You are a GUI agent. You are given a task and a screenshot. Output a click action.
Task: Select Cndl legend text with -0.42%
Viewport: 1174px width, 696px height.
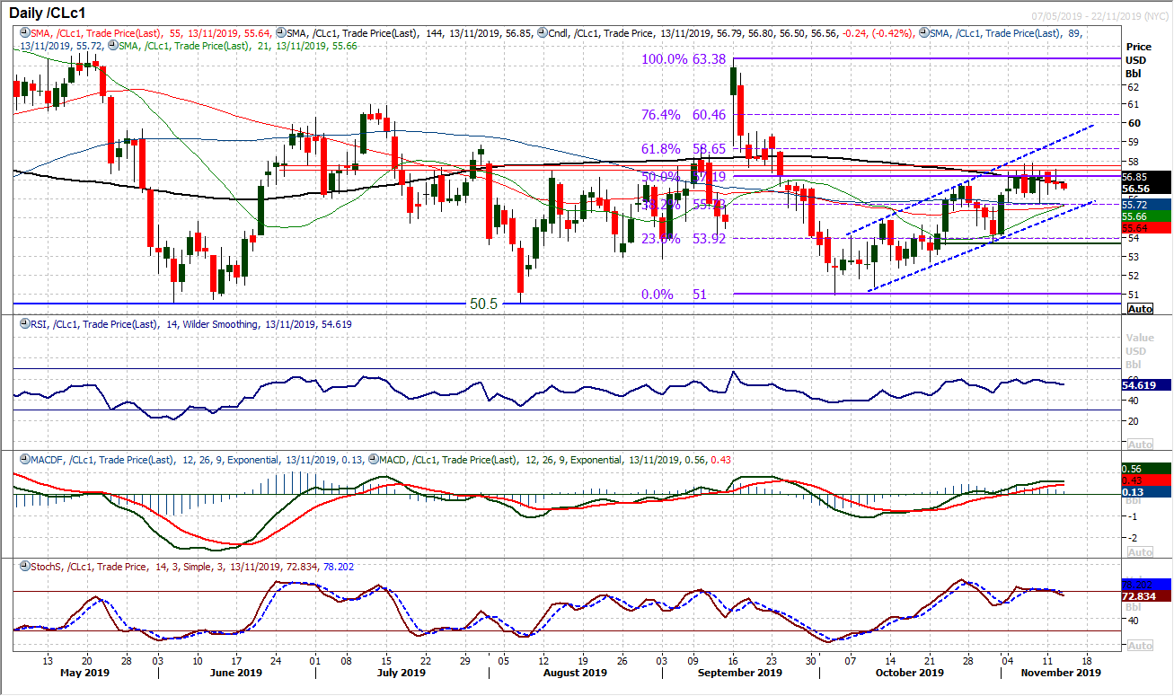click(734, 32)
